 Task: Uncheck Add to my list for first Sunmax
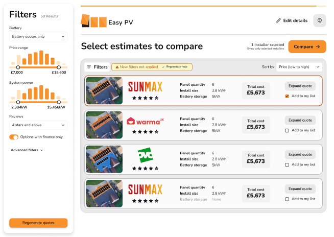point(287,96)
